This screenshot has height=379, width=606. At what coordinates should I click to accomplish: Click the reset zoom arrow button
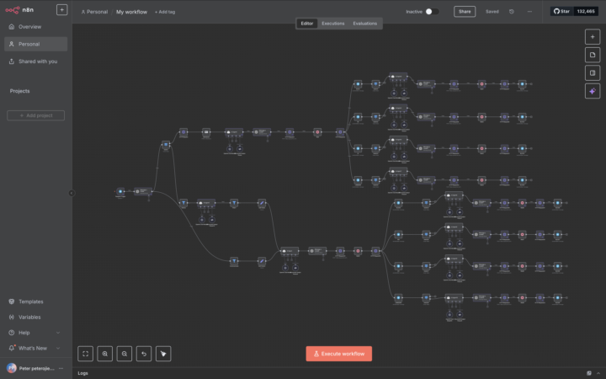pyautogui.click(x=144, y=354)
